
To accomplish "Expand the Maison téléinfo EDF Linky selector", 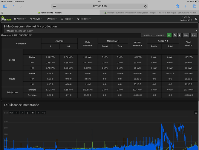I will pos(101,31).
